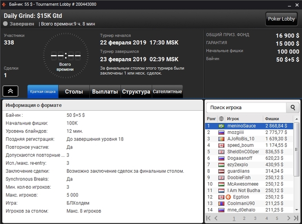Select player list page 2
Image resolution: width=302 pixels, height=224 pixels.
tap(244, 218)
